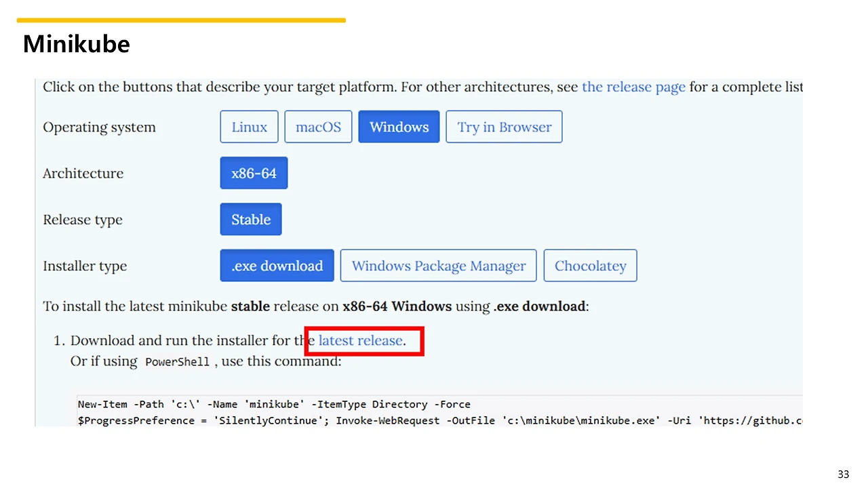
Task: Select the Windows operating system button
Action: pos(399,127)
